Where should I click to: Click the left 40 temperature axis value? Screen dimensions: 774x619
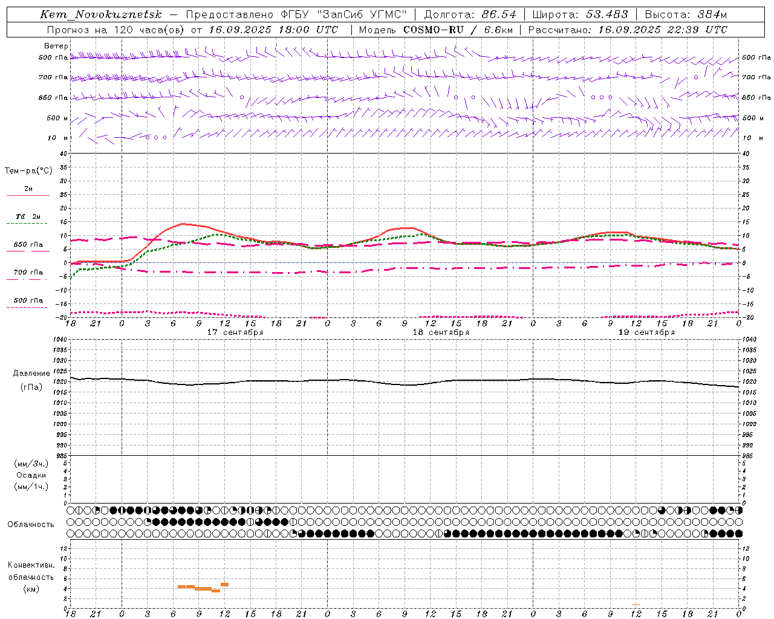(63, 154)
